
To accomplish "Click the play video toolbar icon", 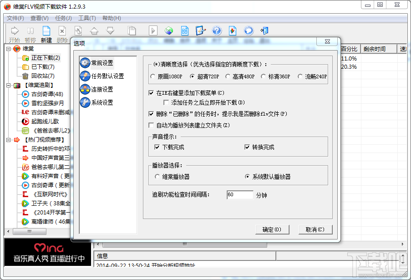I will (153, 31).
